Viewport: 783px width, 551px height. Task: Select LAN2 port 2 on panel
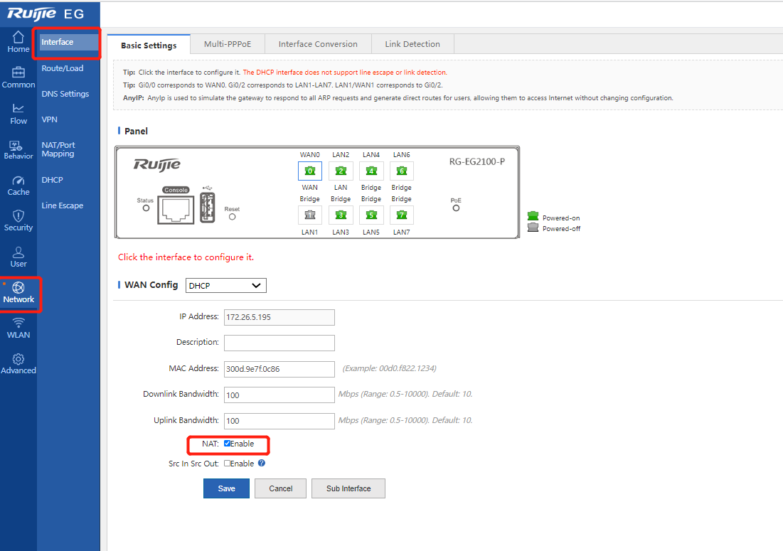pyautogui.click(x=341, y=171)
